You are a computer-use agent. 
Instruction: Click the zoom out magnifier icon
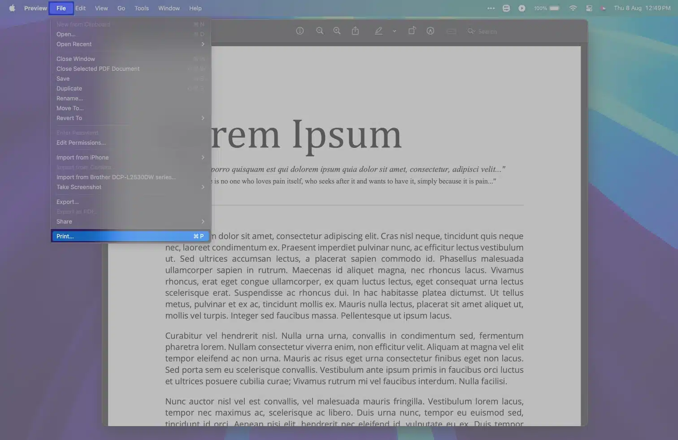[x=320, y=31]
